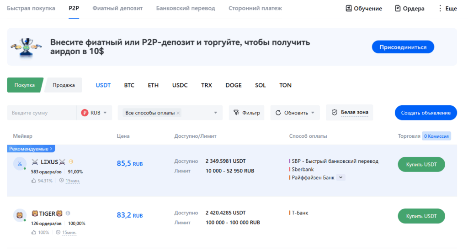The width and height of the screenshot is (468, 249).
Task: Open the Ордера orders icon
Action: [x=398, y=8]
